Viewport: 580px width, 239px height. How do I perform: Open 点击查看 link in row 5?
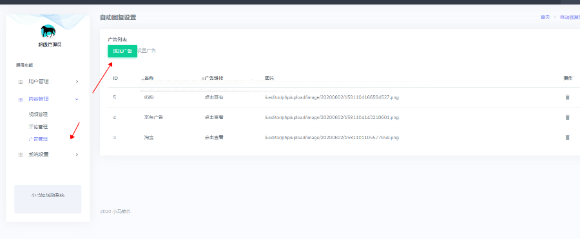tap(214, 97)
